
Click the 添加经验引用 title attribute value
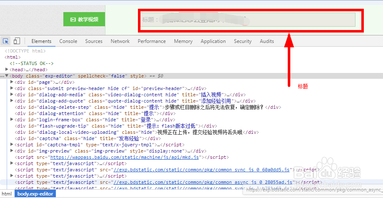click(216, 101)
